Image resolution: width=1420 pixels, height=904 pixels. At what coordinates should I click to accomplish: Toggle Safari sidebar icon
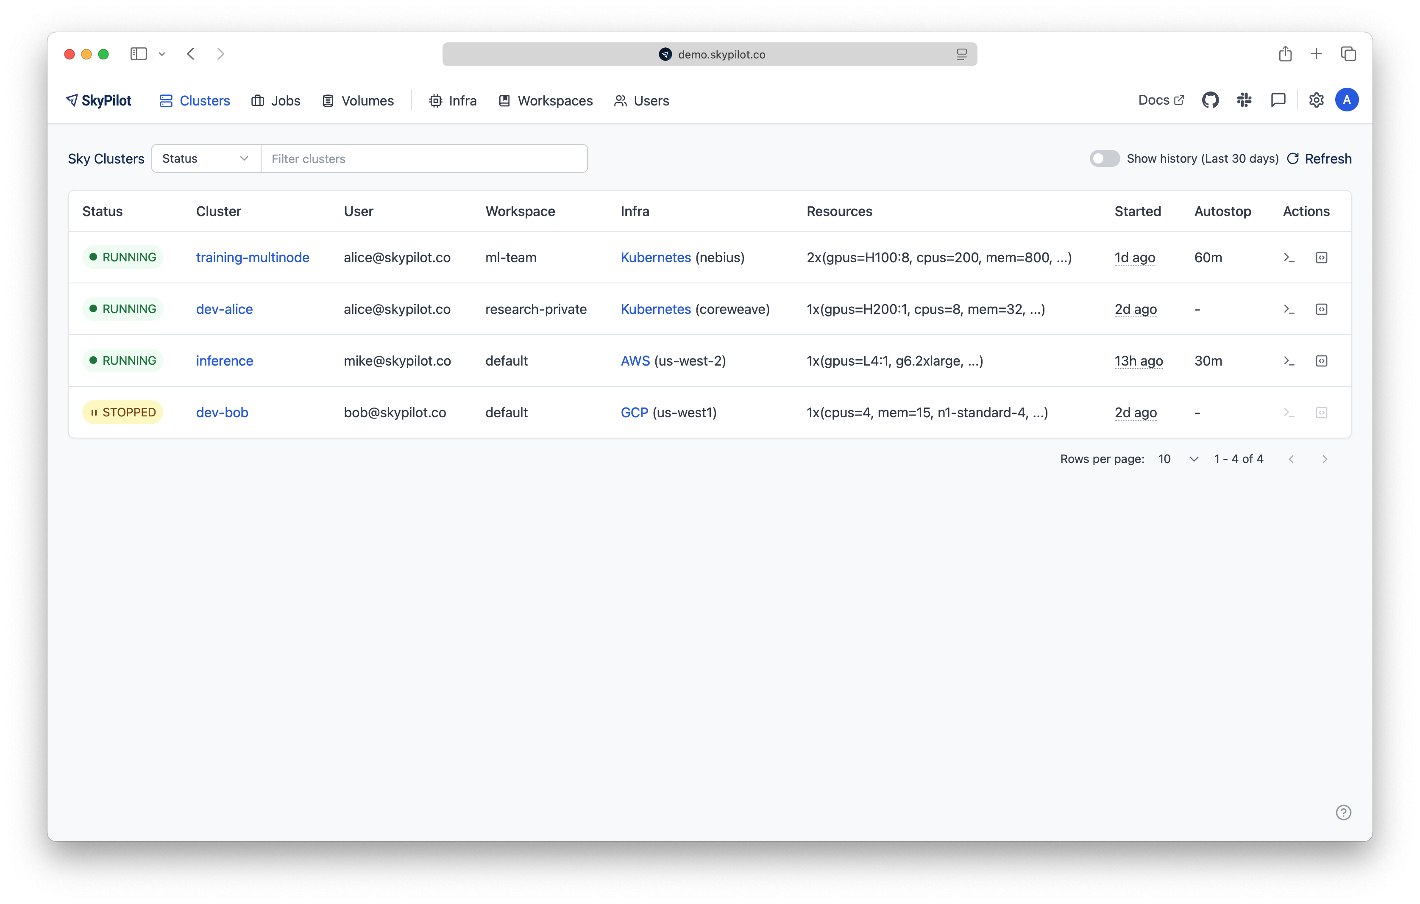[139, 54]
